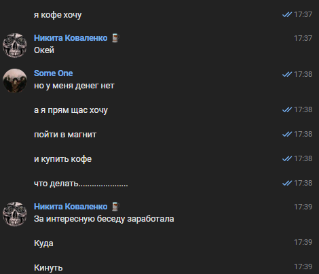
Task: Click read checkmarks on 'что делать' message
Action: (x=287, y=183)
